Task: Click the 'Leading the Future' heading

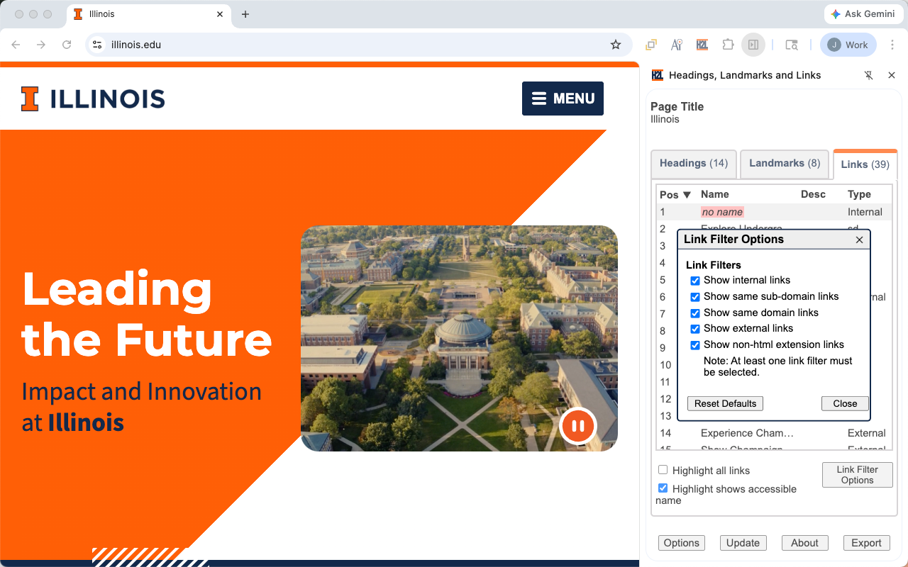Action: [x=147, y=313]
